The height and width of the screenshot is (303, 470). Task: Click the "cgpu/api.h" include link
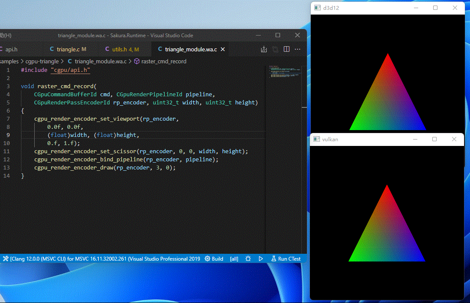70,70
